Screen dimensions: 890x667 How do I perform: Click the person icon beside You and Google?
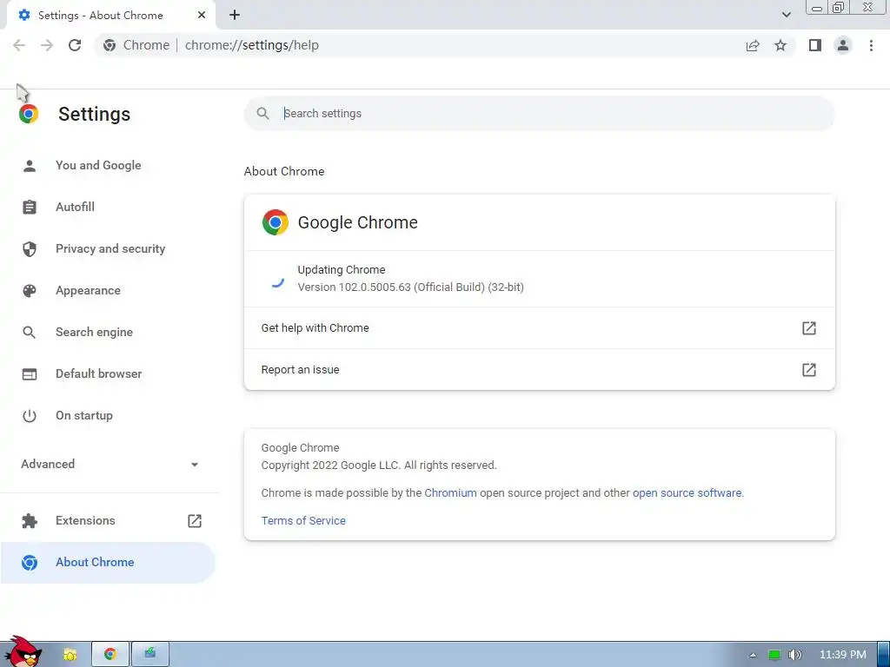(30, 166)
